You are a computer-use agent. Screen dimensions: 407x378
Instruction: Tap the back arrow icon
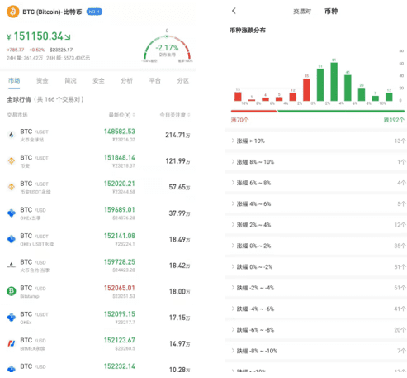(234, 11)
